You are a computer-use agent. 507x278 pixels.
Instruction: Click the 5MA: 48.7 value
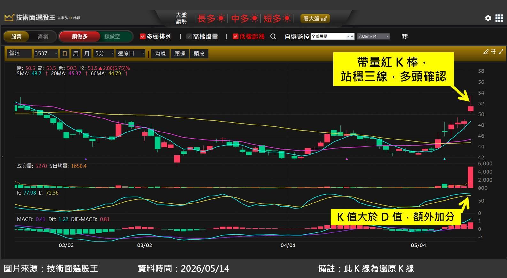click(29, 74)
